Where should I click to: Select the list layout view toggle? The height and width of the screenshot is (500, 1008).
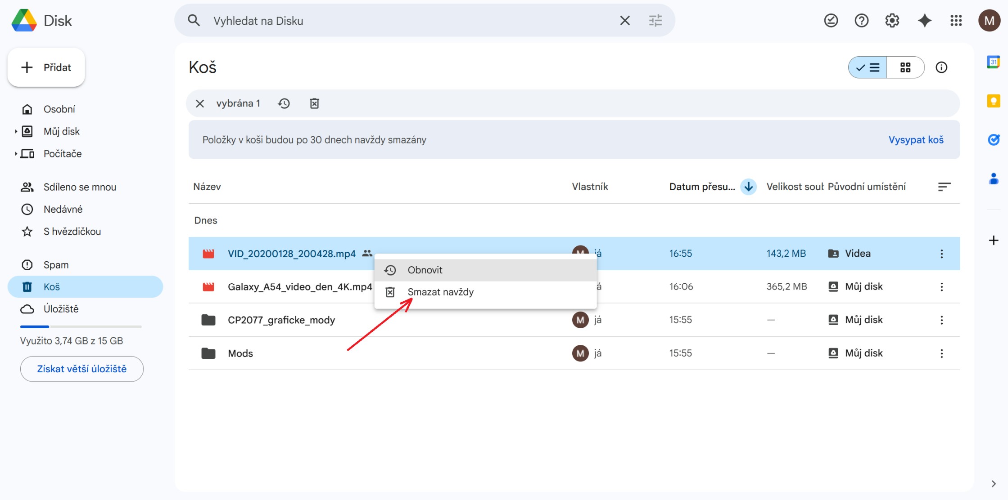click(x=868, y=67)
